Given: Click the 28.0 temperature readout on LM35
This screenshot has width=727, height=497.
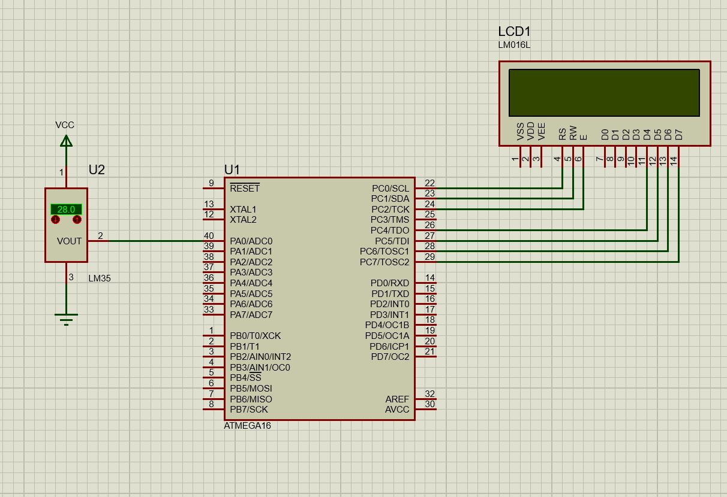Looking at the screenshot, I should (66, 210).
